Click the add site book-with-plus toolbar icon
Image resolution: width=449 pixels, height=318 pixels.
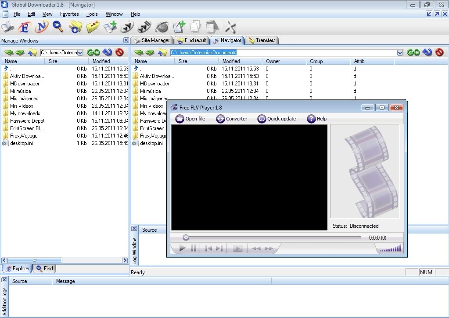pyautogui.click(x=110, y=27)
